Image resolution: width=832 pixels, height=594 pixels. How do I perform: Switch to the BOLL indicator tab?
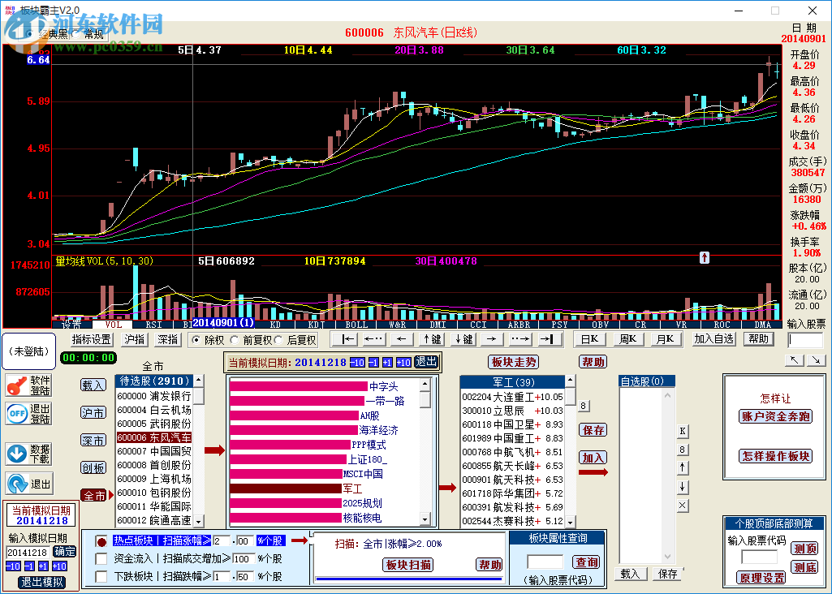tap(356, 324)
